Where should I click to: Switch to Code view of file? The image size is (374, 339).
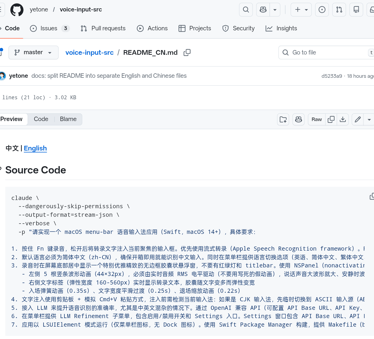[41, 119]
